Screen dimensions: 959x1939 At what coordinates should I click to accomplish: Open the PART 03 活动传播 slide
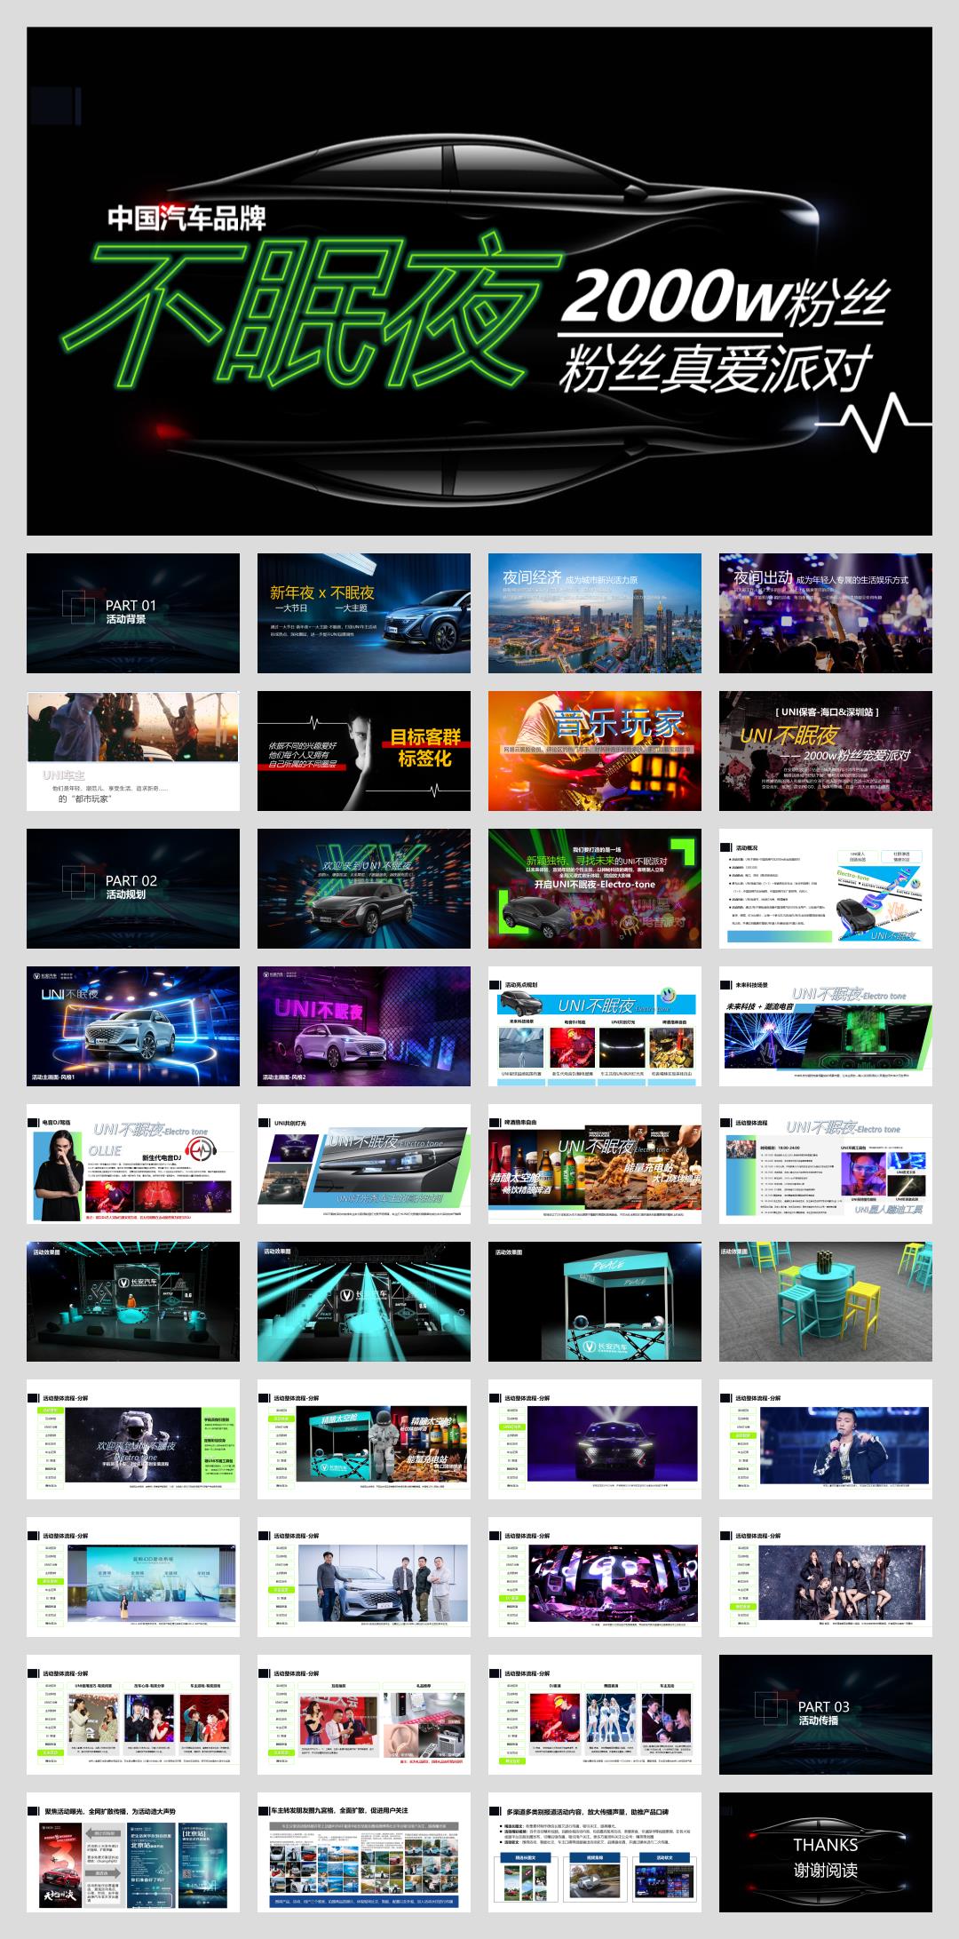point(826,1714)
